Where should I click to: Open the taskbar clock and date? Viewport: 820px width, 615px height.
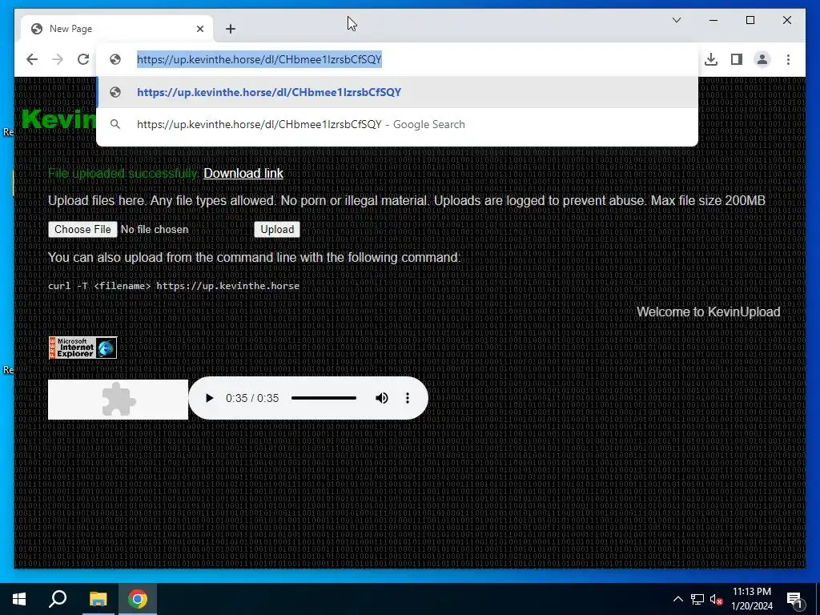[x=752, y=599]
